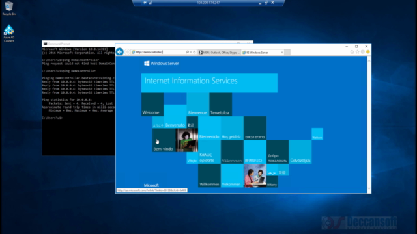Click the Добро пожаловать tile
Image resolution: width=417 pixels, height=234 pixels.
point(278,152)
